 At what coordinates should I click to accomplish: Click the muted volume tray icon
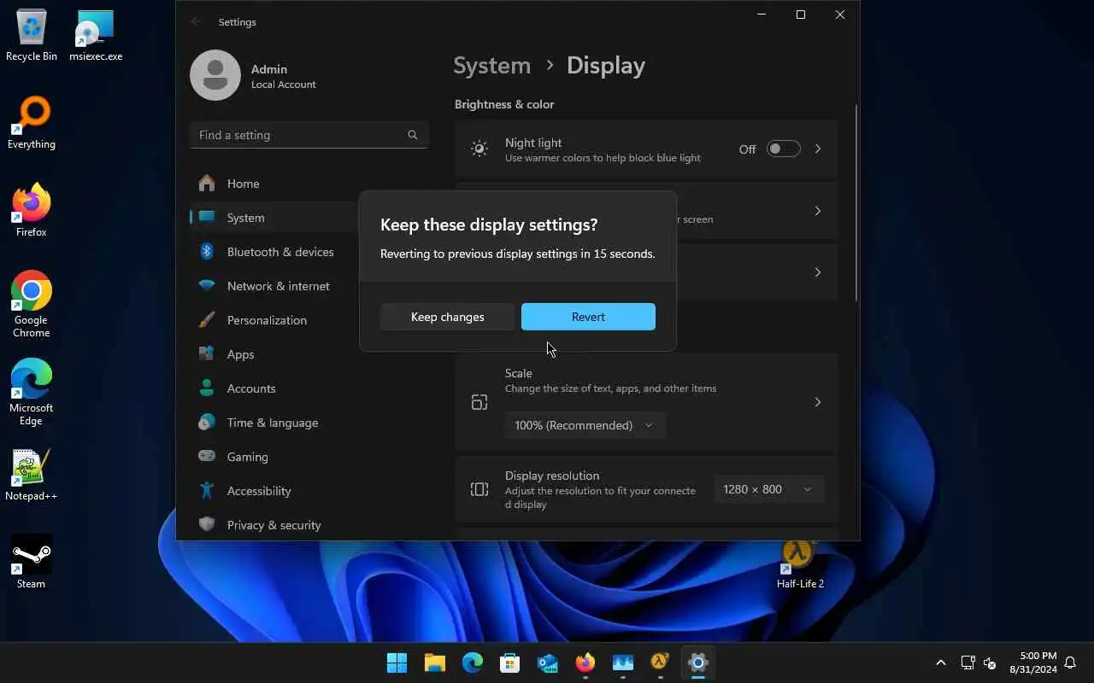tap(990, 663)
